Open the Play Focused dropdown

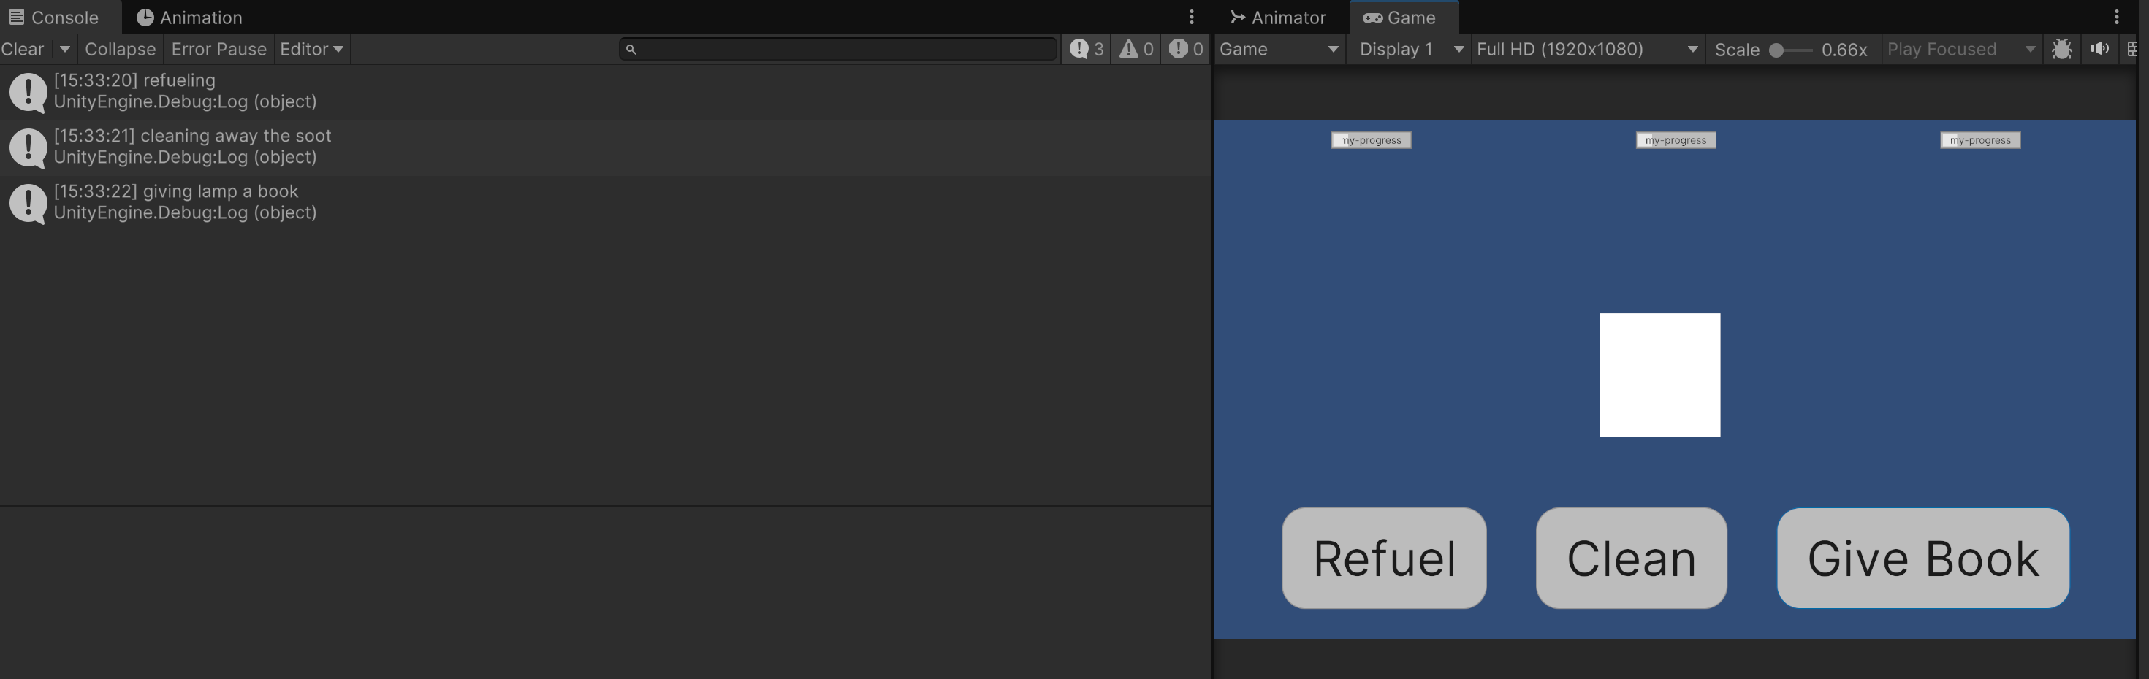(x=1960, y=49)
